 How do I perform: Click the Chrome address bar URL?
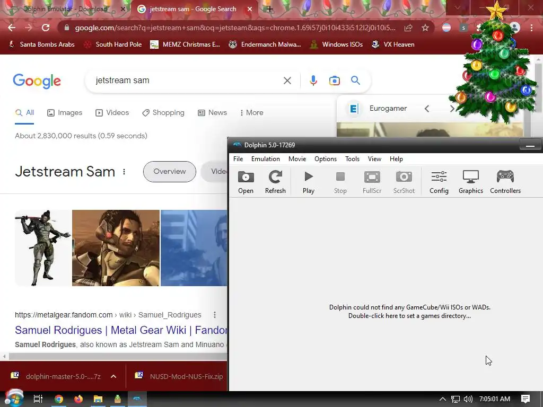pos(235,28)
